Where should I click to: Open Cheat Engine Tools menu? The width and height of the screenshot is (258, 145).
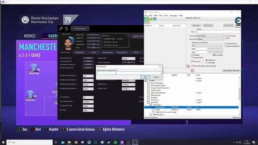click(166, 15)
